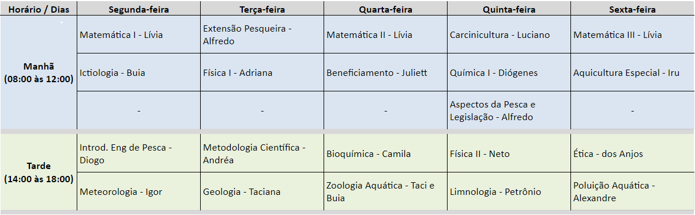Select the Quarta-feira column header
Viewport: 695px width, 215px height.
click(385, 9)
